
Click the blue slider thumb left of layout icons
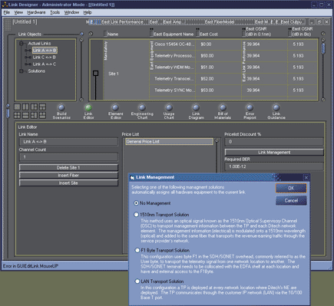coord(8,113)
